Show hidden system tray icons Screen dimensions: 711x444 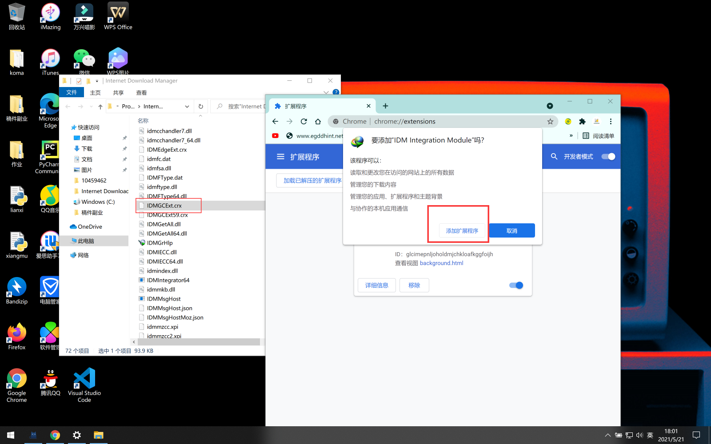pos(607,435)
